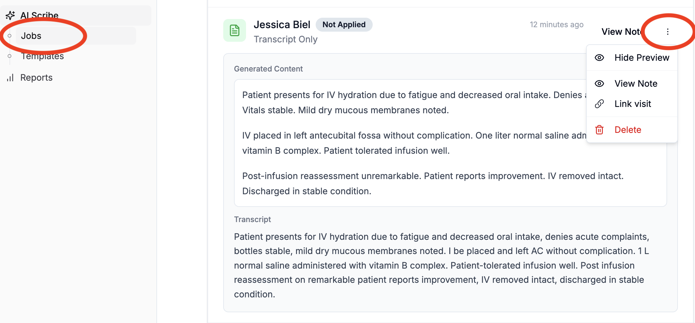Select View Note from the dropdown menu
695x323 pixels.
pyautogui.click(x=636, y=84)
